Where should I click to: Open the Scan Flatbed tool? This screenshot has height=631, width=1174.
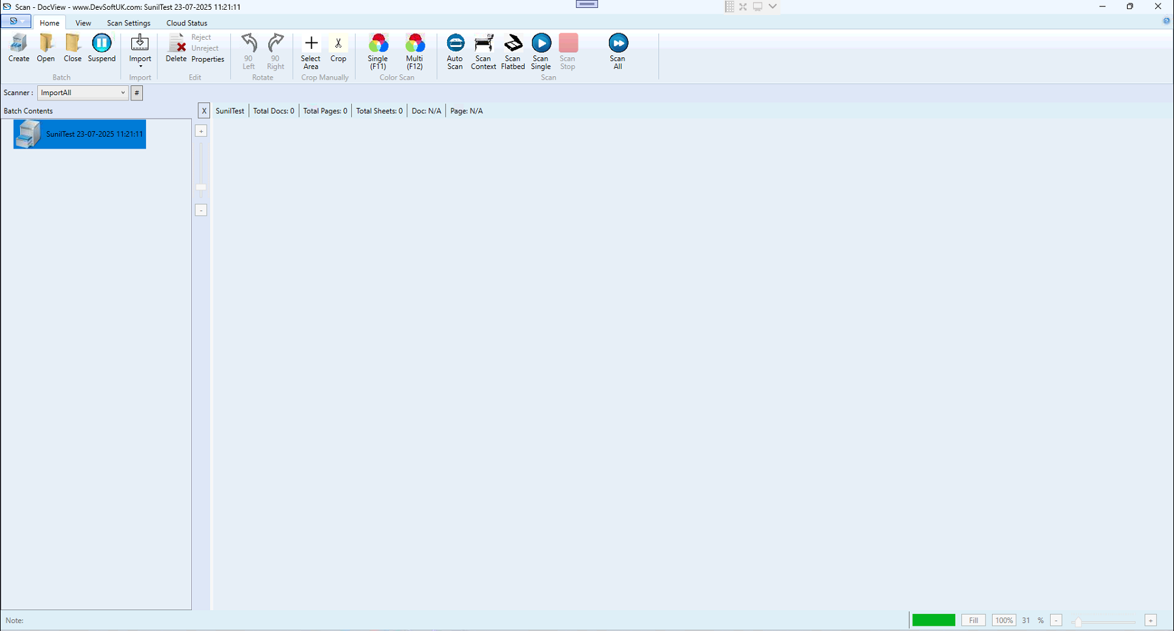(x=513, y=51)
